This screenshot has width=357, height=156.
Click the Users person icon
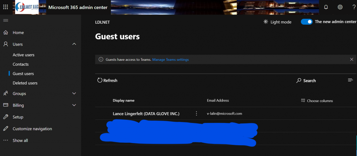click(6, 44)
